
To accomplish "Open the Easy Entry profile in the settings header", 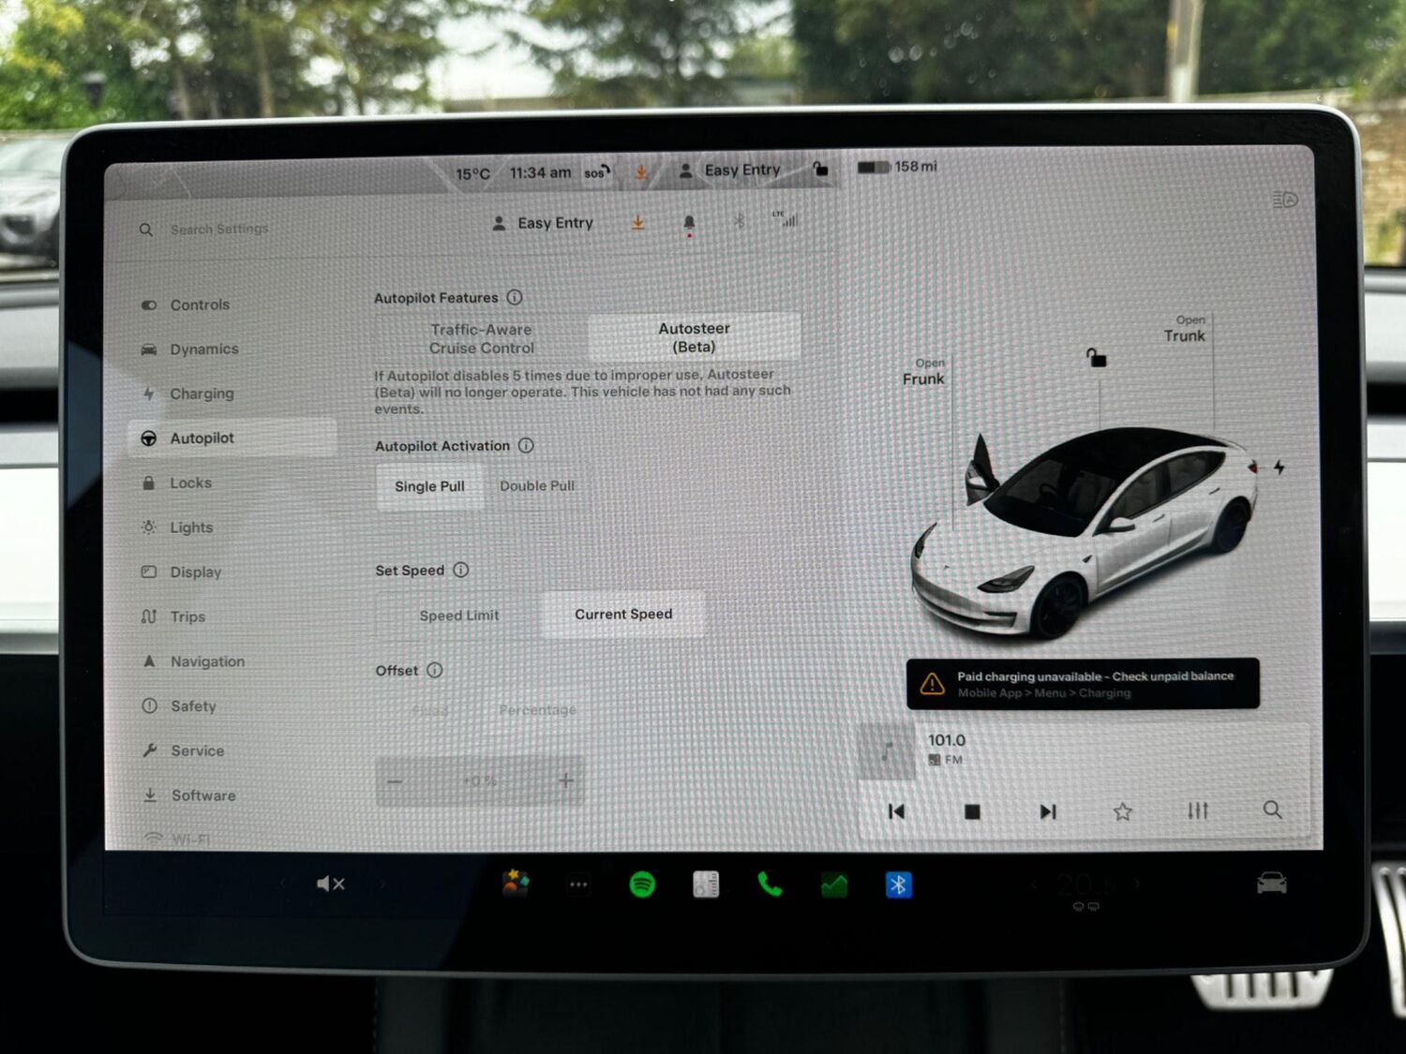I will tap(543, 223).
